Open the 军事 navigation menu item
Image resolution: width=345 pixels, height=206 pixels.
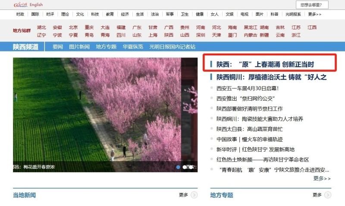tap(170, 14)
